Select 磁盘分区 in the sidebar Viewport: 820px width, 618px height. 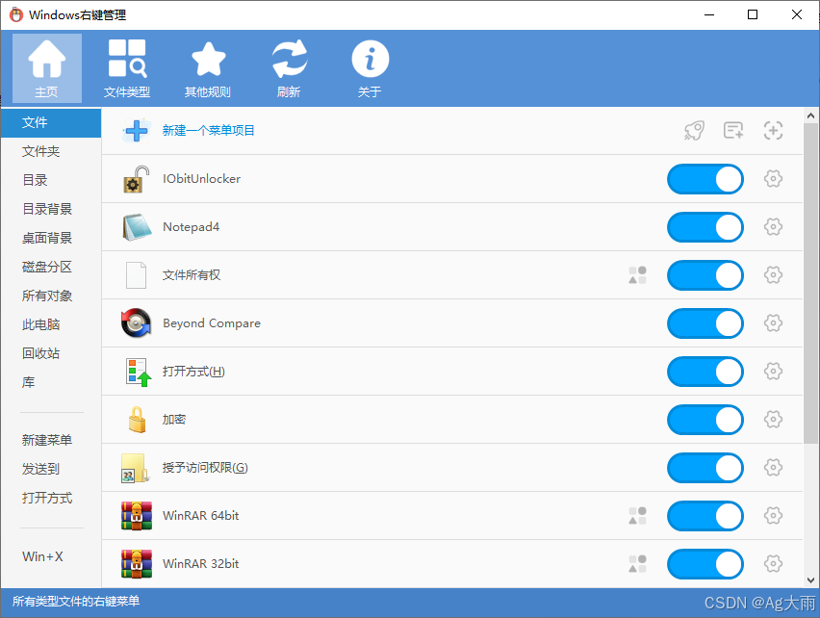[x=51, y=267]
